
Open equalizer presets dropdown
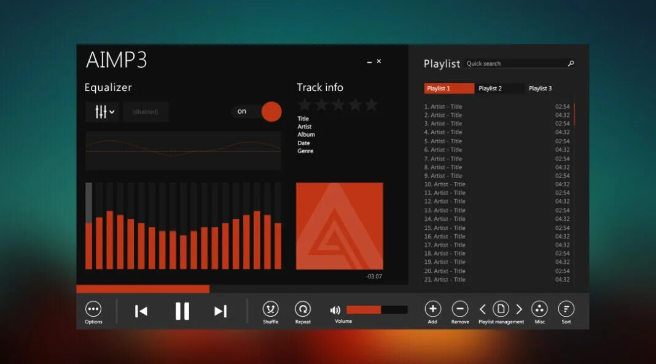[x=103, y=112]
